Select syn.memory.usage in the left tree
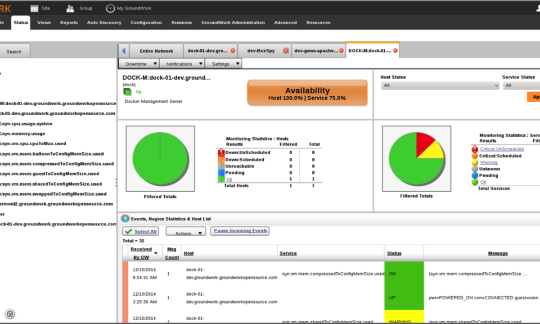 (23, 134)
